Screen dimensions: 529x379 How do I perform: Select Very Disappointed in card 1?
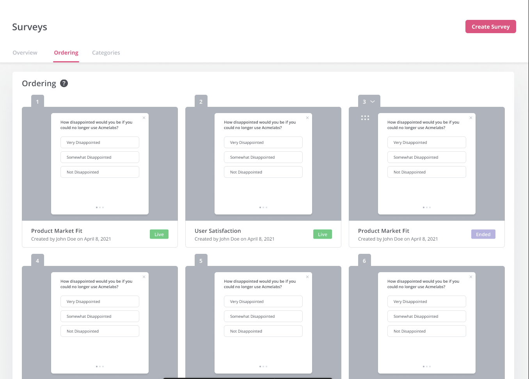click(x=100, y=142)
